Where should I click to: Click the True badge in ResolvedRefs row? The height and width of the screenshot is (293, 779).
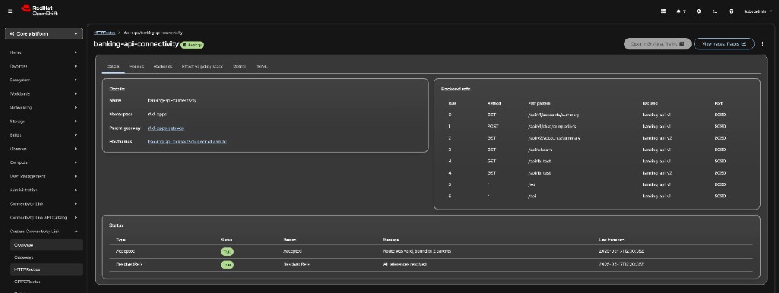[227, 265]
